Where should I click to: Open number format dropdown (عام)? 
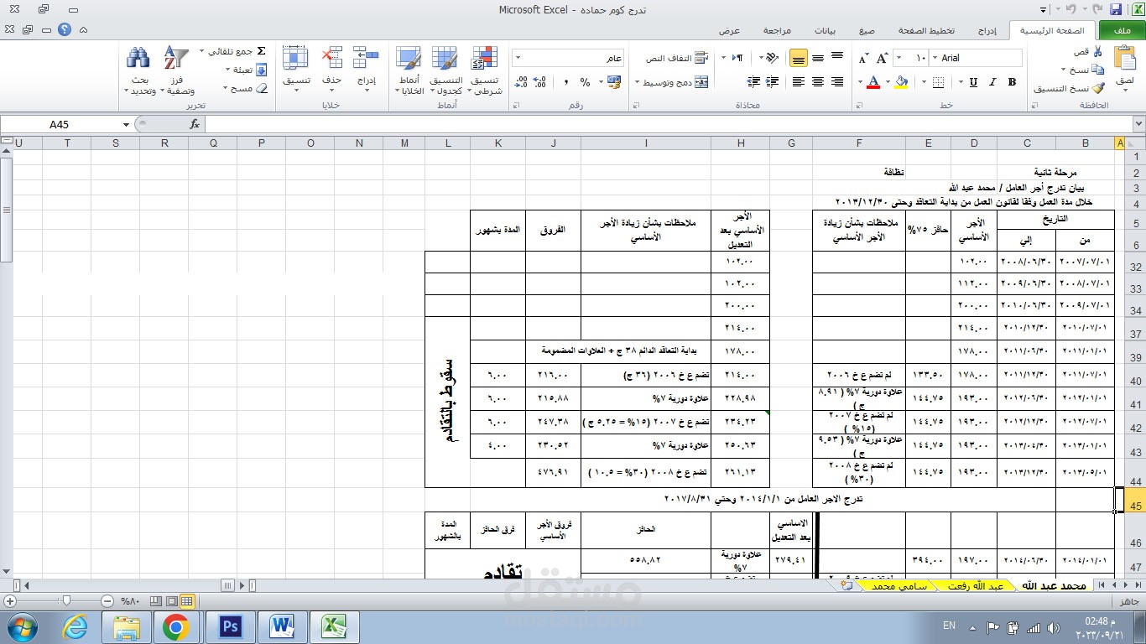point(518,58)
